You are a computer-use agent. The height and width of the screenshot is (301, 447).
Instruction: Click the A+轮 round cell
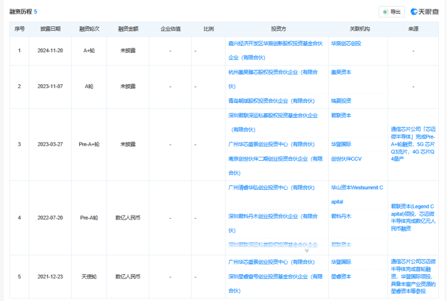(x=89, y=51)
